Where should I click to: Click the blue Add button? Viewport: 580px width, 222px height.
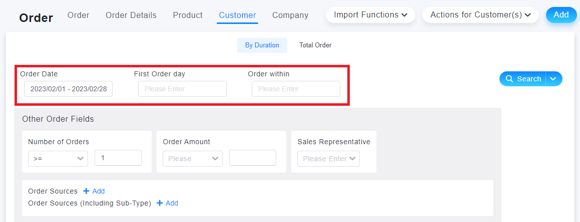[x=561, y=15]
